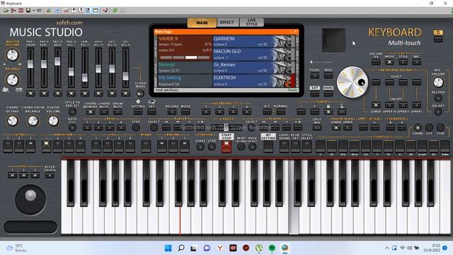Click the ribbon strip below the joystick

coord(30,227)
